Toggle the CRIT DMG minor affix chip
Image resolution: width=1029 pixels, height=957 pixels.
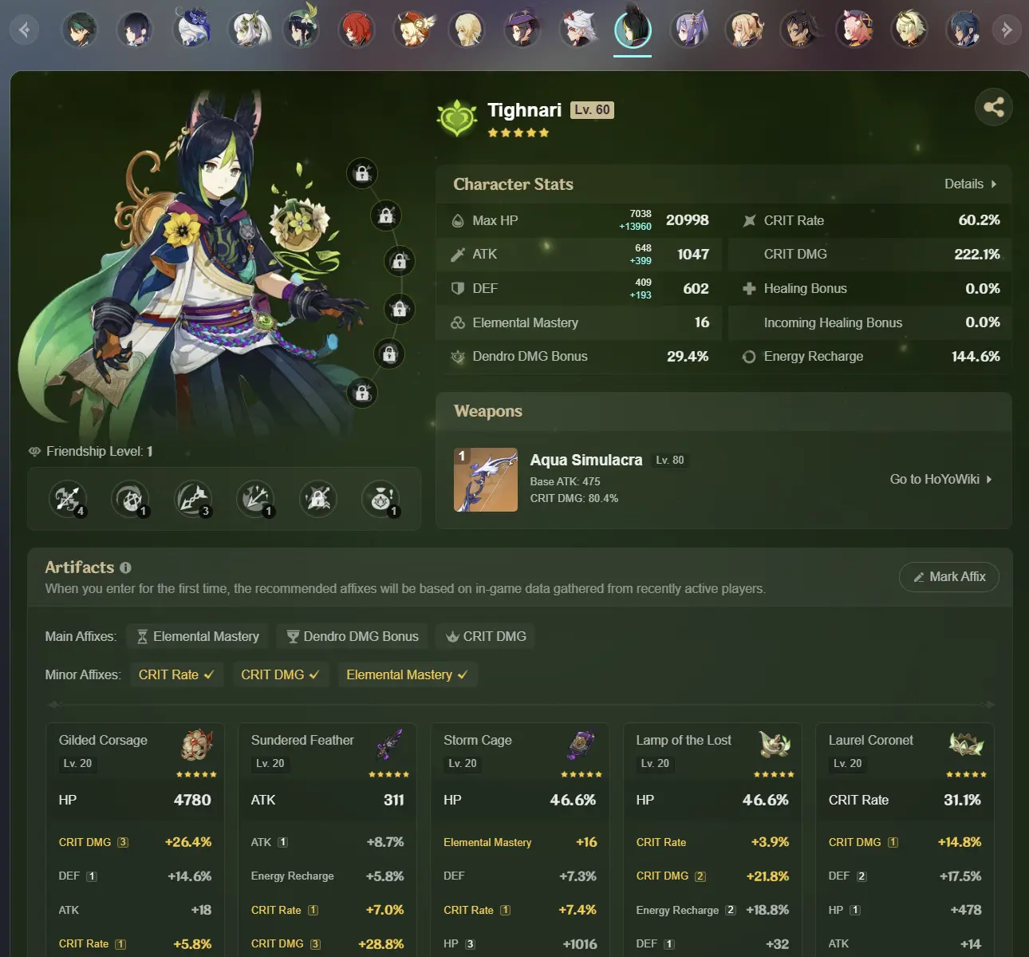tap(280, 674)
